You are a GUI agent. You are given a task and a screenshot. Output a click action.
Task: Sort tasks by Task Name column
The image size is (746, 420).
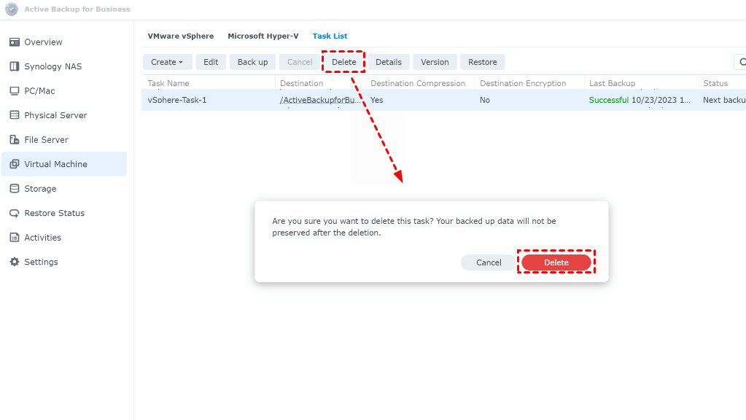point(168,82)
